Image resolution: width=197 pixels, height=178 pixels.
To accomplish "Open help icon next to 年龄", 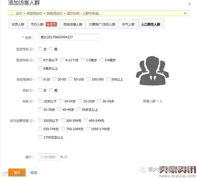I will pos(31,101).
